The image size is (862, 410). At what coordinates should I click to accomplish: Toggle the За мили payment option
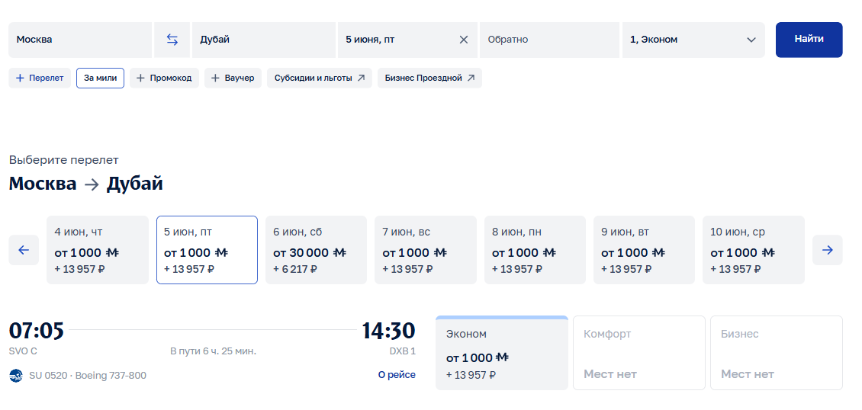point(100,78)
